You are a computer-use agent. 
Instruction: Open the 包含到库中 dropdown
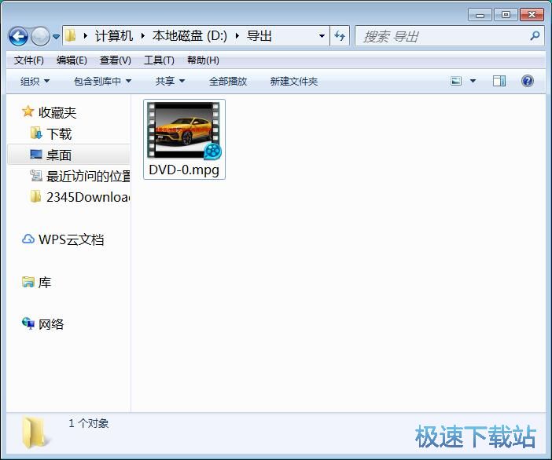click(102, 82)
